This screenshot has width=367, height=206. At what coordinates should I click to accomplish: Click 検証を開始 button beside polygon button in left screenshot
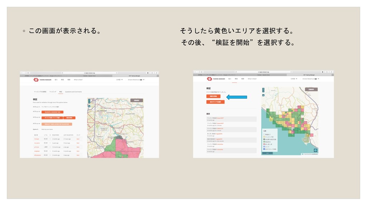(69, 118)
